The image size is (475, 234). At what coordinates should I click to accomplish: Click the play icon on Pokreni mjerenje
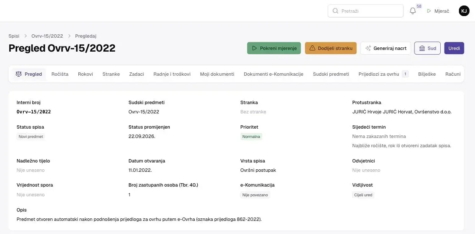pos(254,48)
